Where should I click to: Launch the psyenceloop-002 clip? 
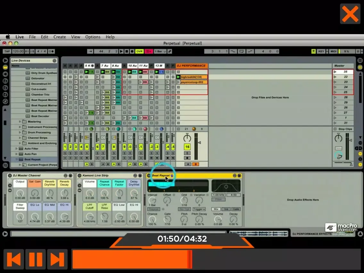coord(178,82)
